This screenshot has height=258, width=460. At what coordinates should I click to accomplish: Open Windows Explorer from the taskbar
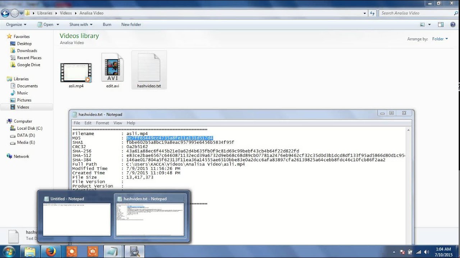click(x=31, y=252)
